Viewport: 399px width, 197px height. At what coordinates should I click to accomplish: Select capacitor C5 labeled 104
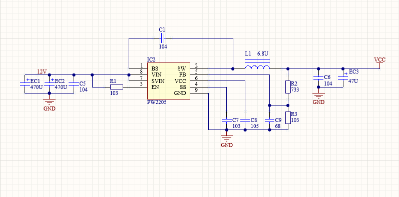74,83
